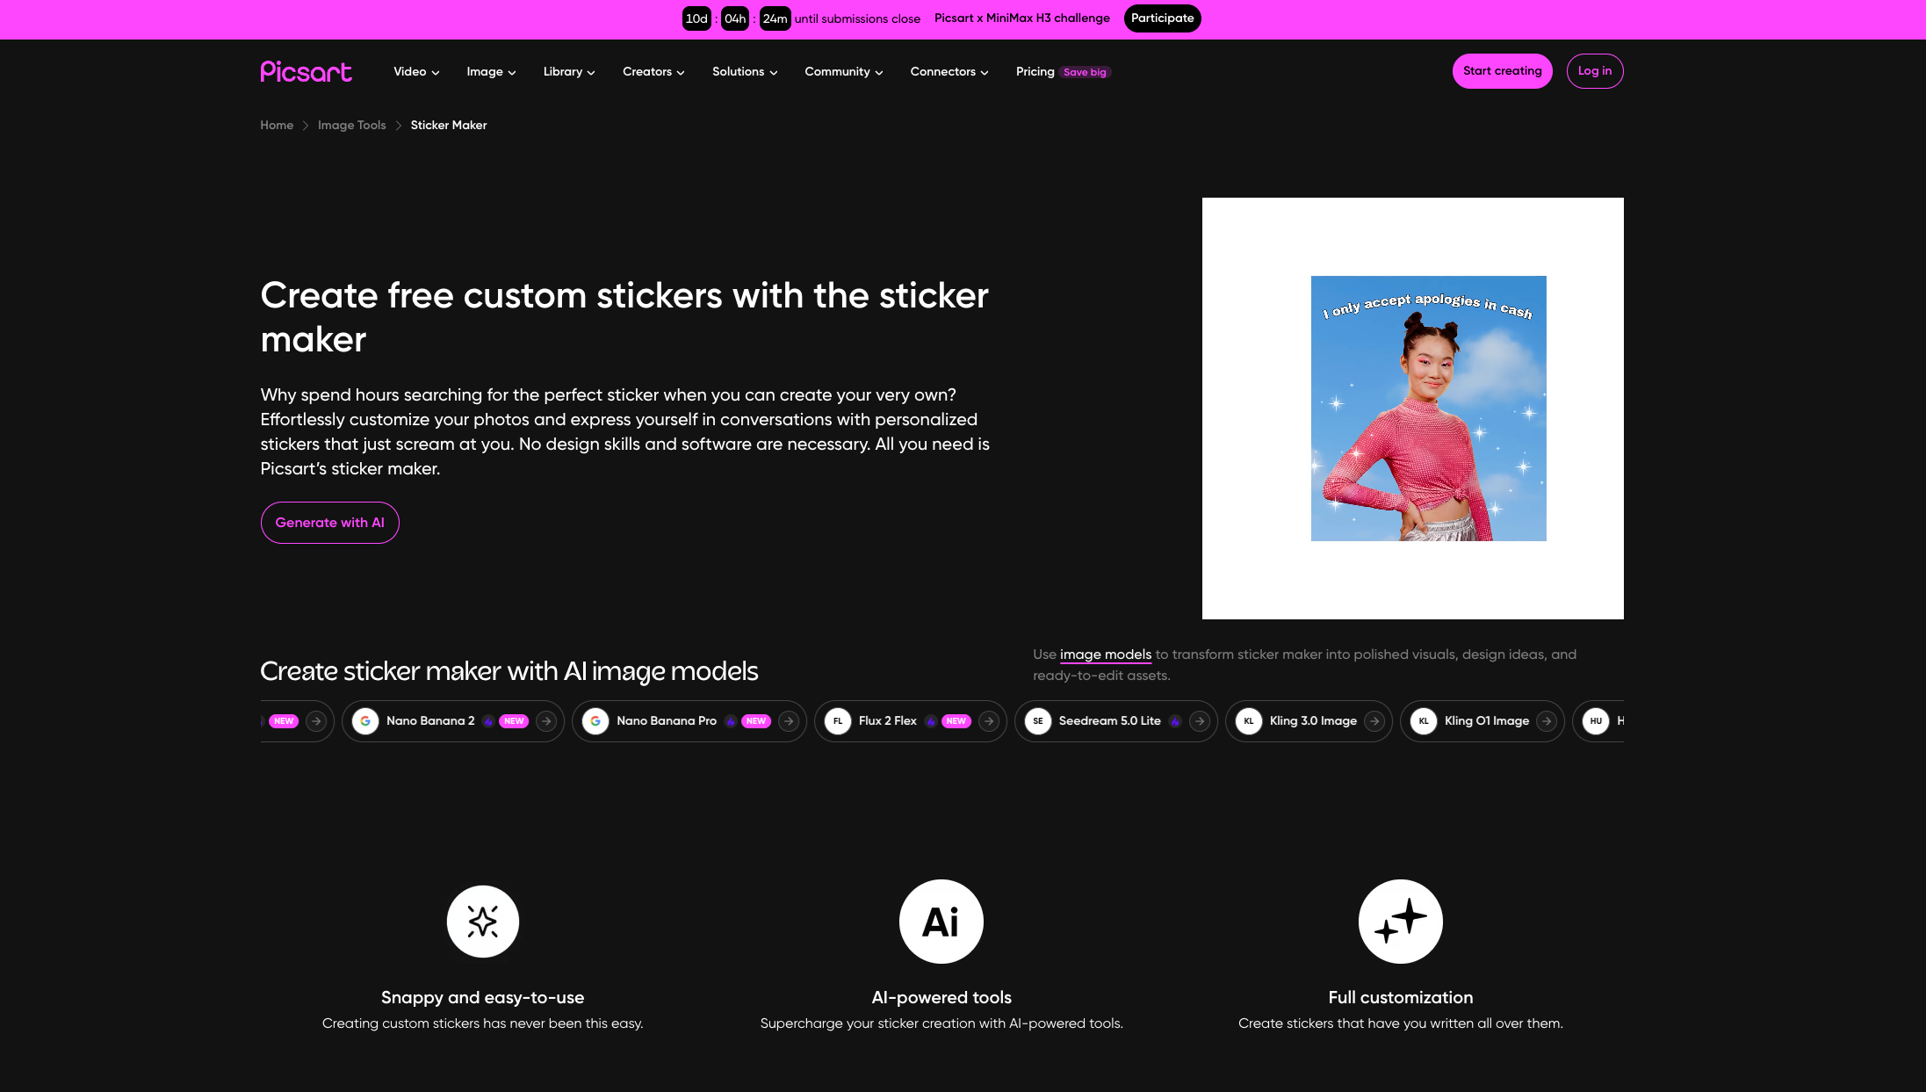Click the flame icon on Seedream 5.0 Lite
1926x1092 pixels.
[x=1175, y=721]
